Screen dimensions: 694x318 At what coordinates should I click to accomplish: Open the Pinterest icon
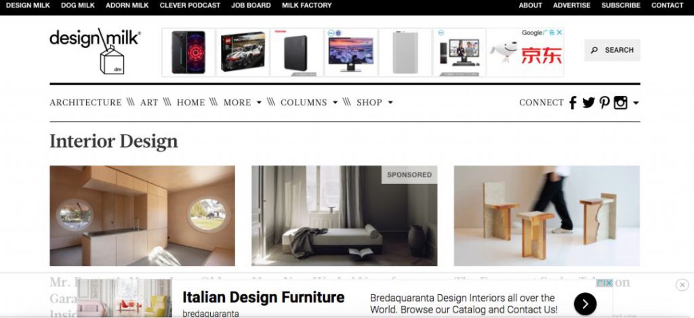click(x=605, y=102)
